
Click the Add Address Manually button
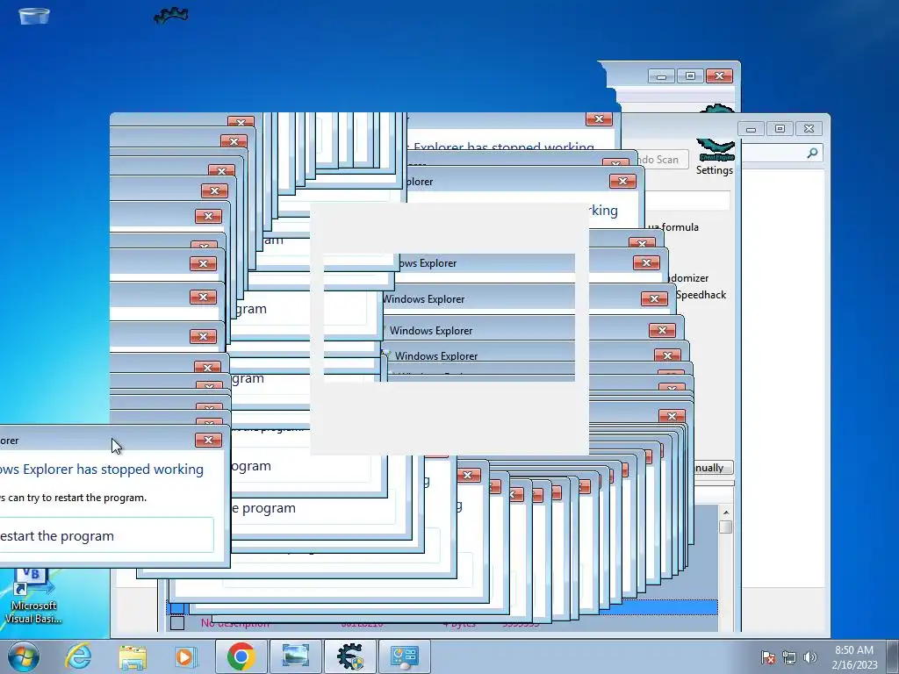coord(713,468)
